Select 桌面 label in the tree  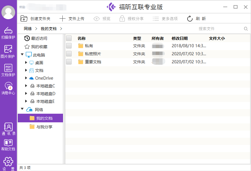pyautogui.click(x=39, y=63)
